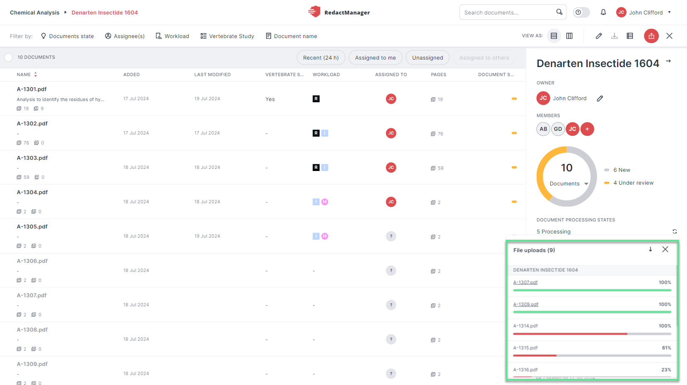Viewport: 687px width, 385px height.
Task: Open the Document name filter
Action: point(292,36)
